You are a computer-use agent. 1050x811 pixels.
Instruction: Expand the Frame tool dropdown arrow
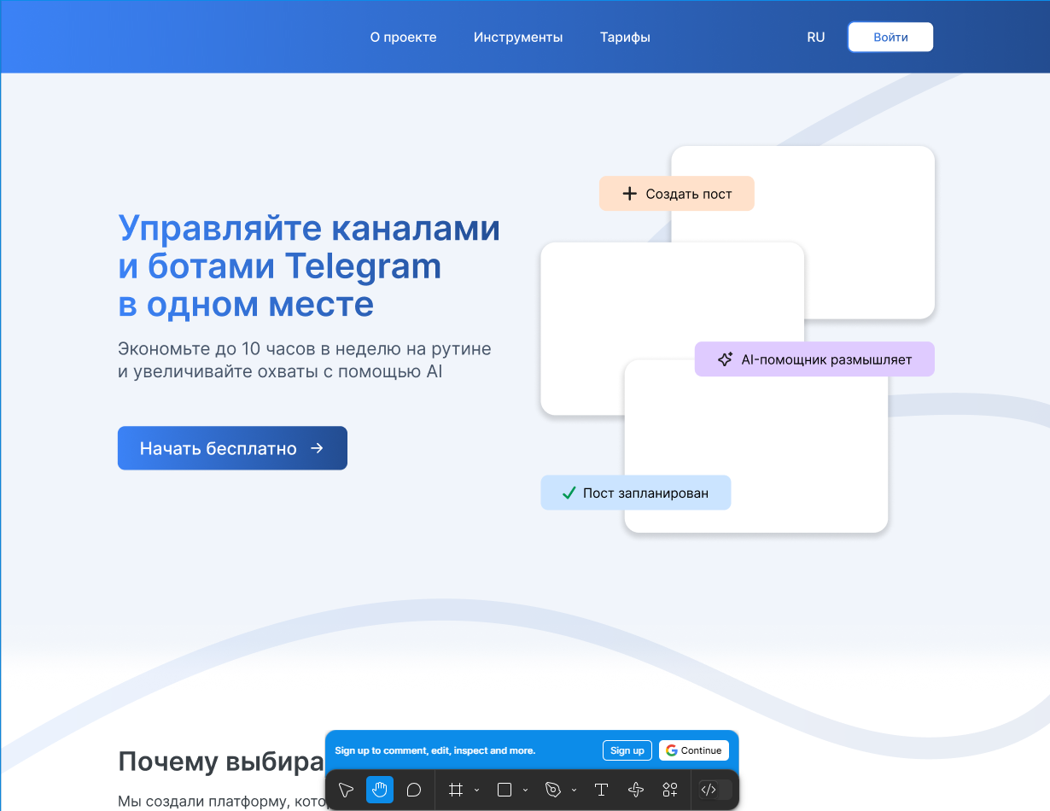tap(477, 791)
